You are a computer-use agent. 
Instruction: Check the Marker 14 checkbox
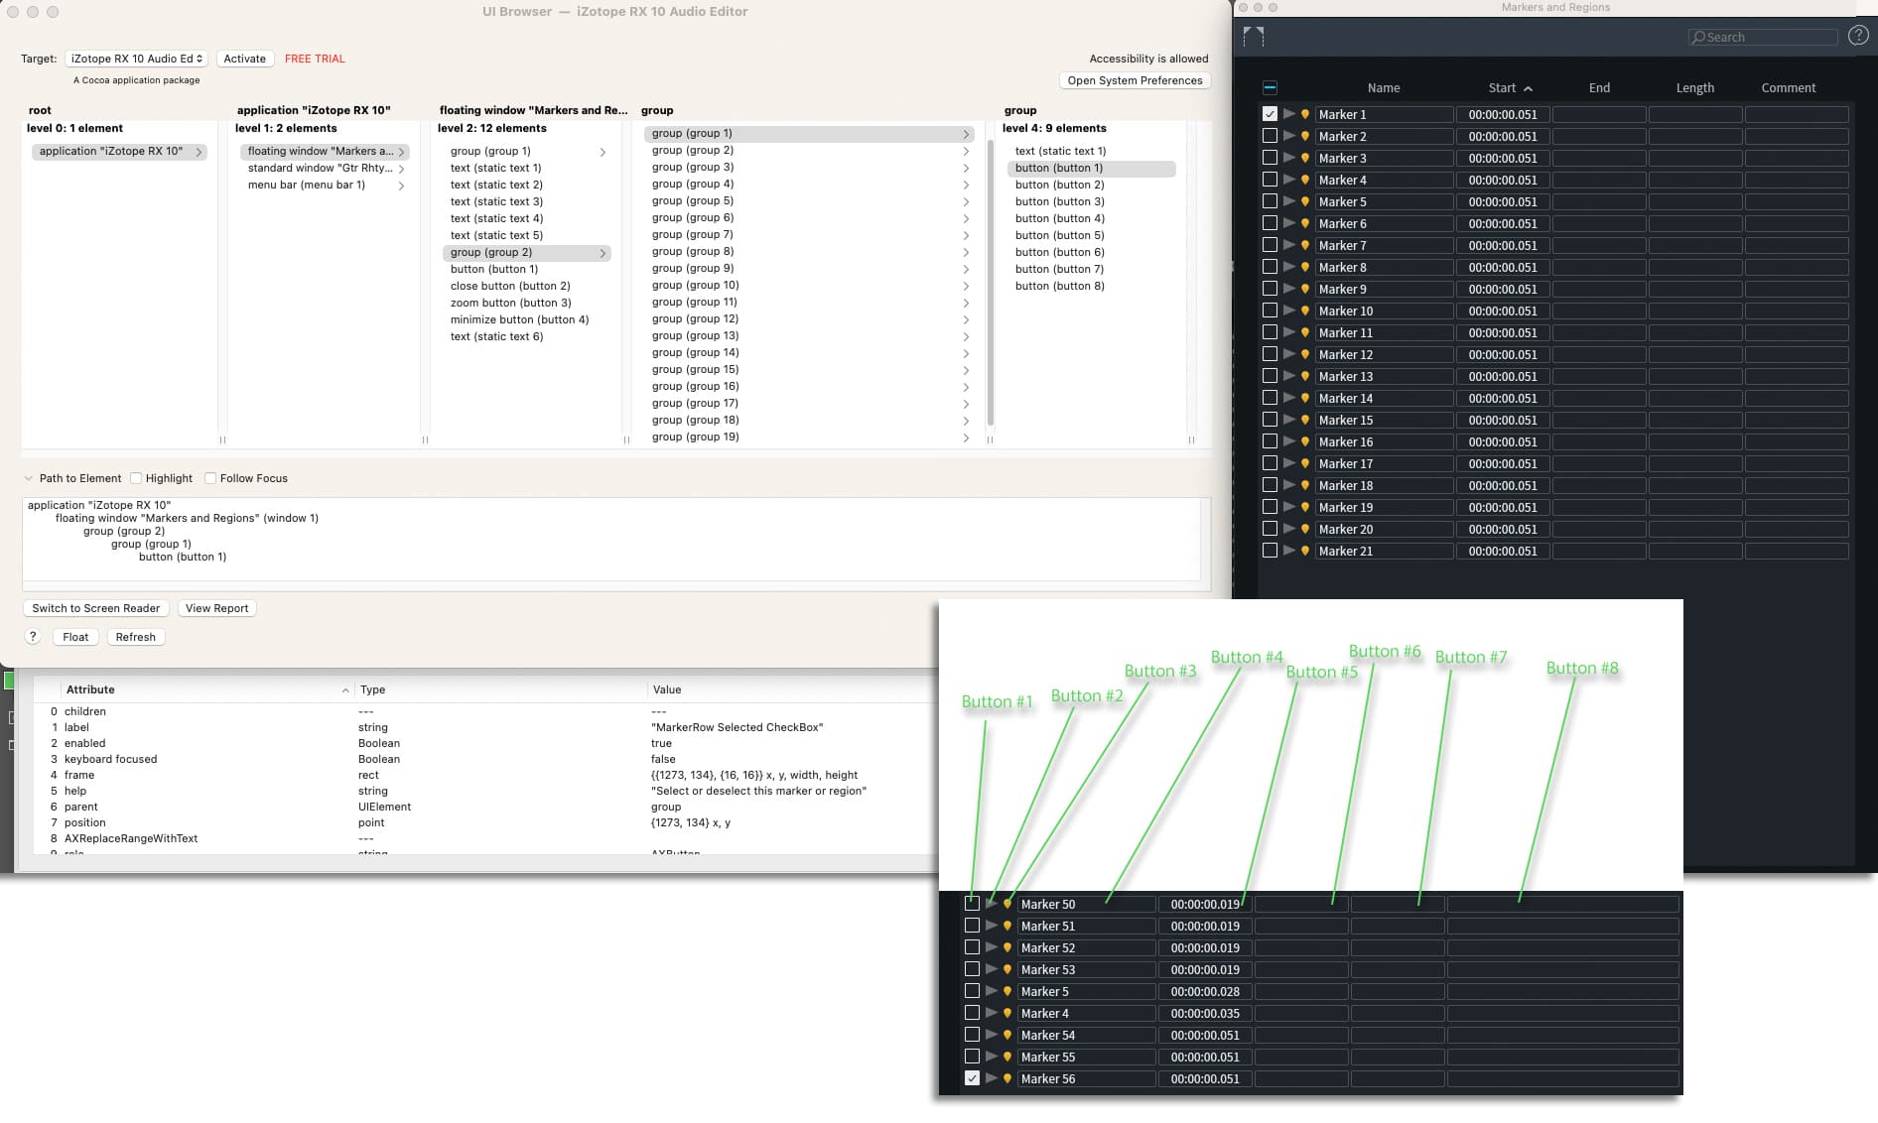tap(1270, 398)
